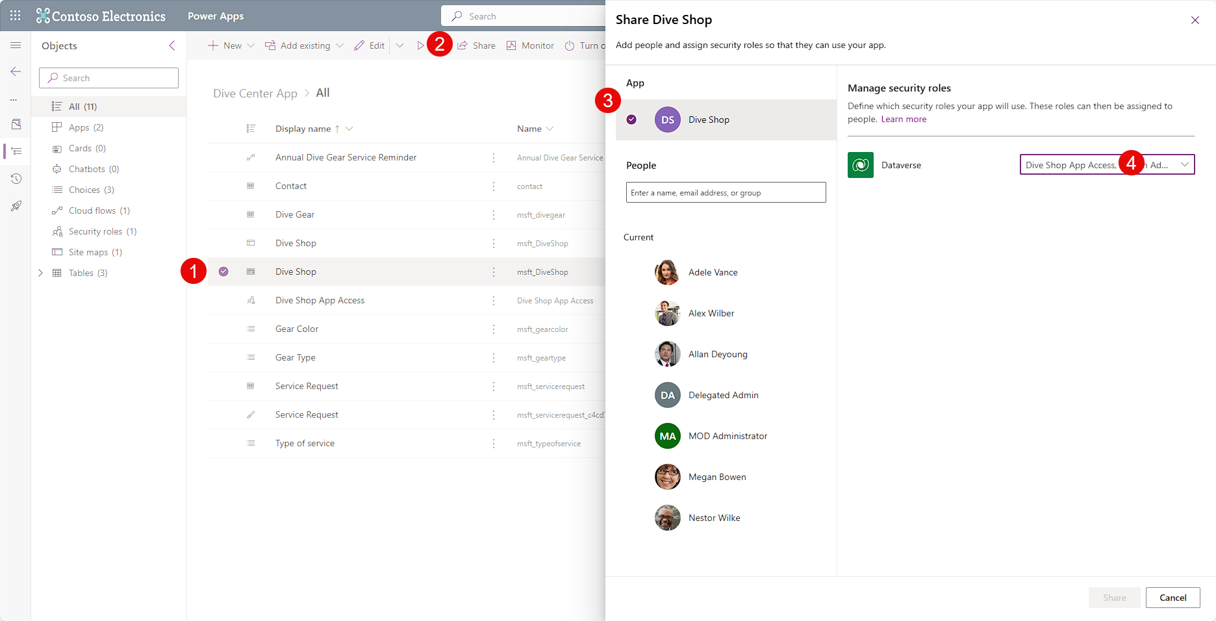Click the People name or email field
Viewport: 1216px width, 621px height.
[x=726, y=192]
